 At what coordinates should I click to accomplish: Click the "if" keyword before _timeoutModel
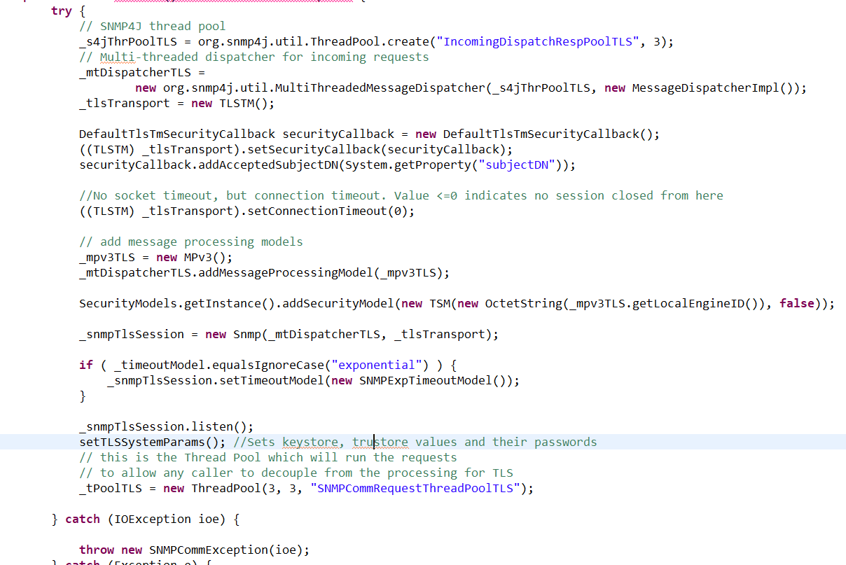85,365
